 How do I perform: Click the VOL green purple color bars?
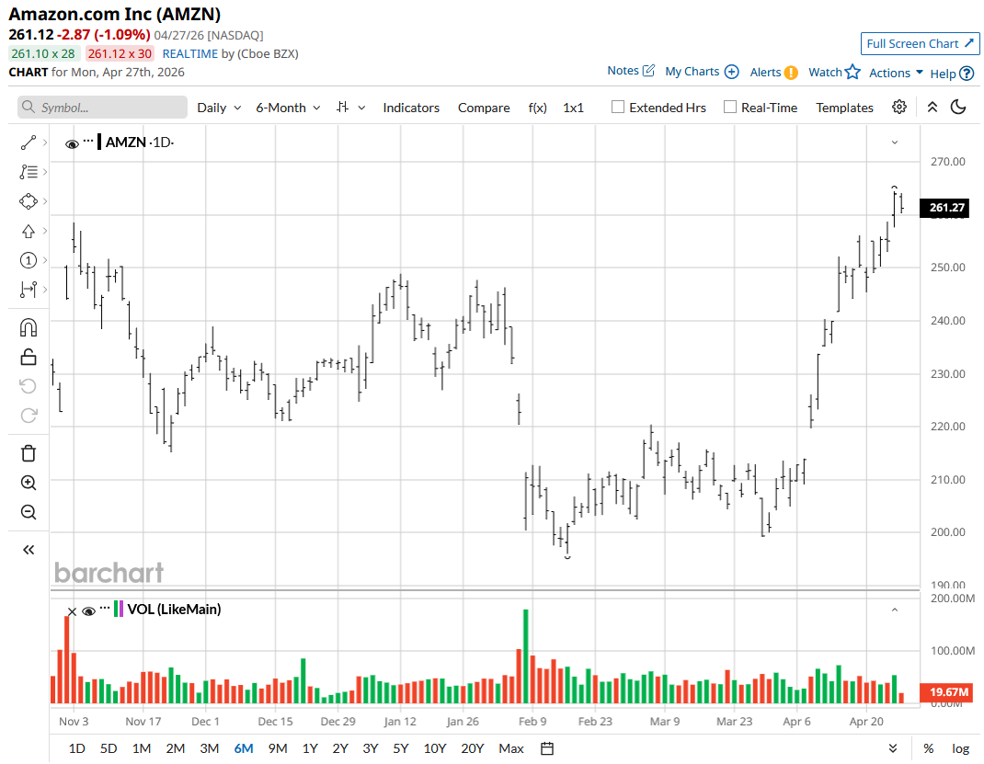click(119, 609)
